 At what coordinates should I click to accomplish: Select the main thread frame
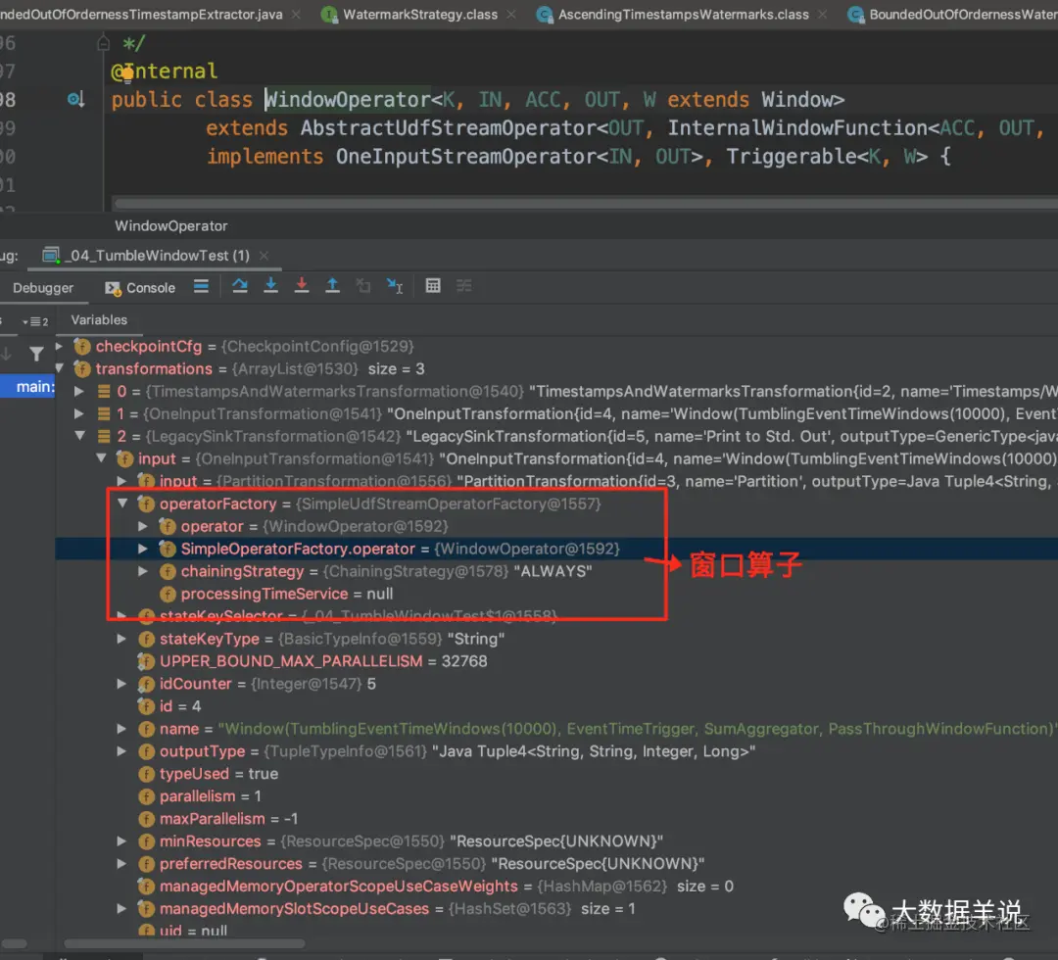pos(27,387)
